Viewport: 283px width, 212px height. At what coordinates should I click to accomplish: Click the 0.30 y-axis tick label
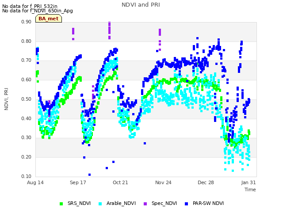[x=27, y=137]
